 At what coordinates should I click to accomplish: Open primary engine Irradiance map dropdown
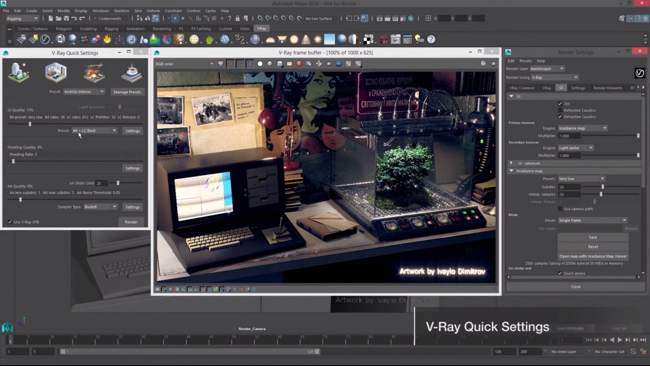[583, 128]
